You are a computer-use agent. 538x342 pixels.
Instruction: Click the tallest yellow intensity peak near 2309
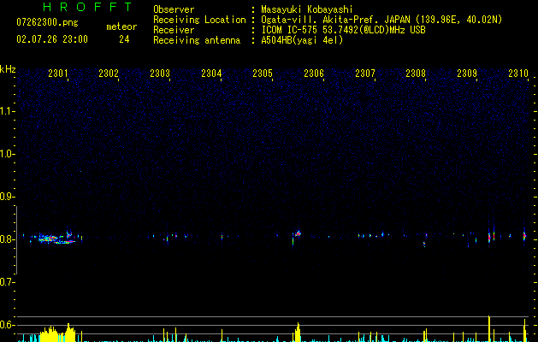[489, 328]
